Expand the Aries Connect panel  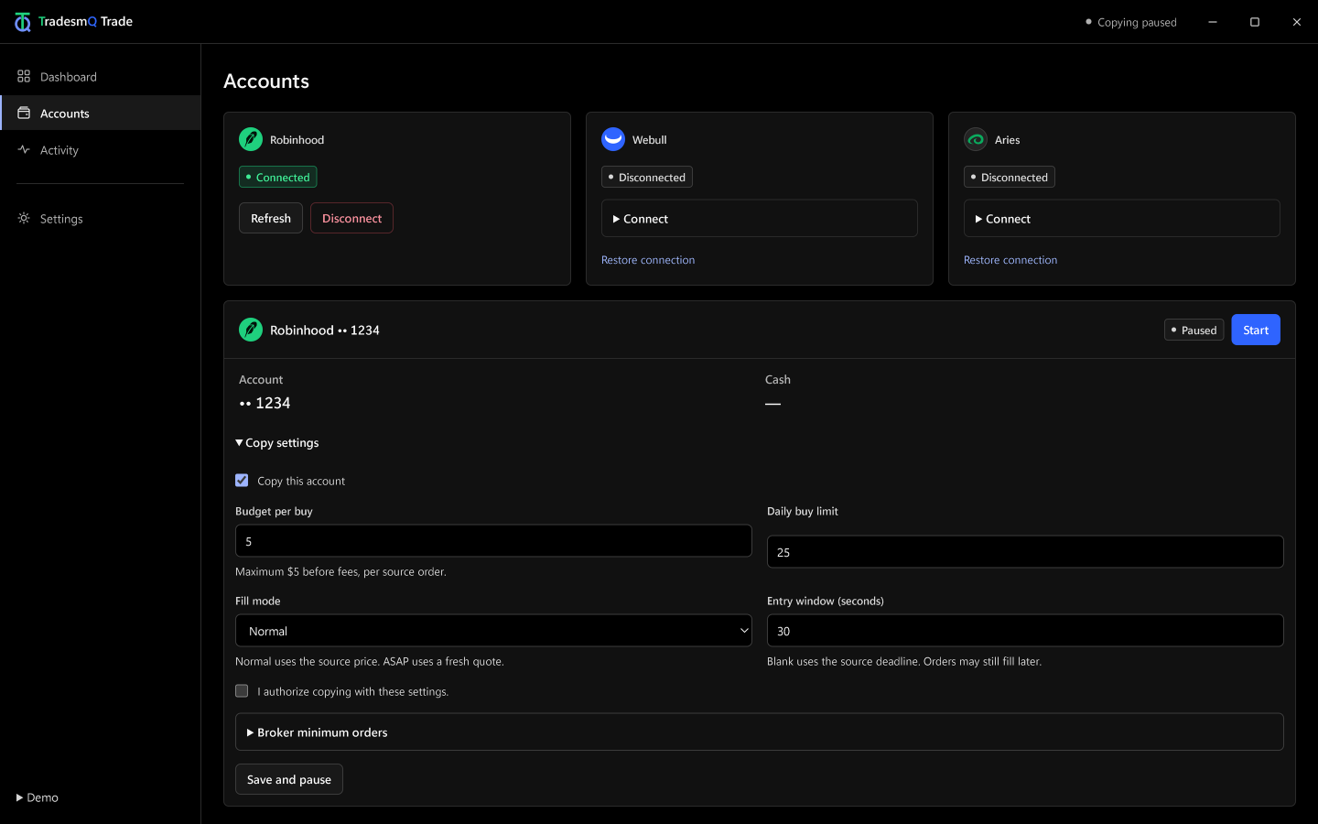[x=1121, y=218]
